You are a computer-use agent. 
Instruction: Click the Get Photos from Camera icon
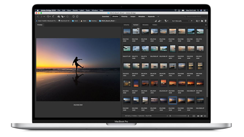click(59, 16)
